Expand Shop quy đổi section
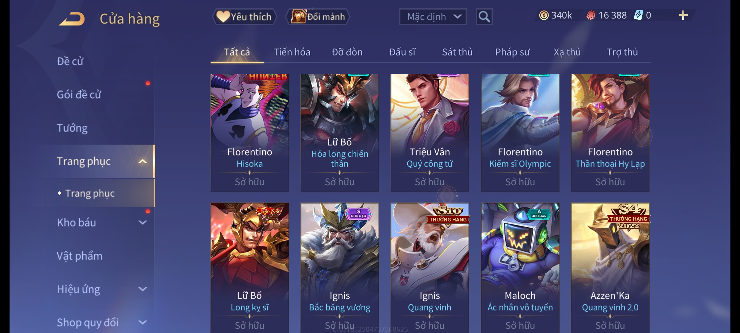The width and height of the screenshot is (740, 333). tap(142, 322)
